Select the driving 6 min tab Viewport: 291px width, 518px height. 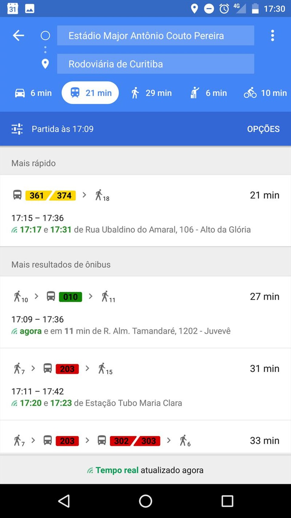click(33, 93)
